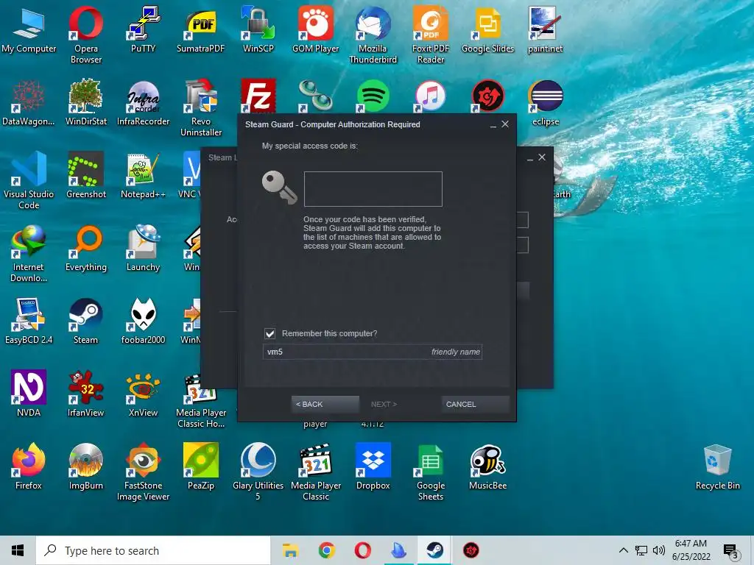
Task: Open the volume control in tray
Action: click(659, 550)
